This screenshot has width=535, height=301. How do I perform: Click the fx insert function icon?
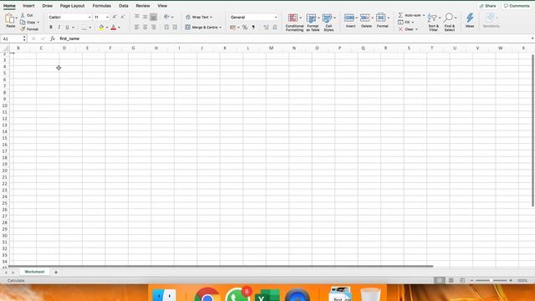(x=52, y=38)
